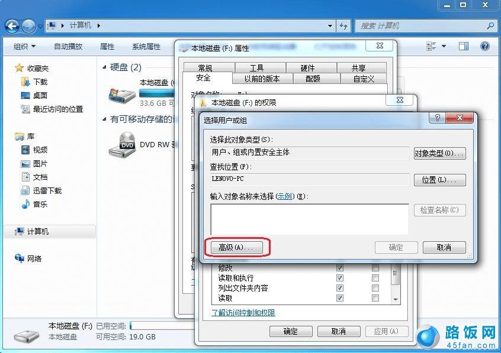Select the local disk drive icon
Viewport: 501px width, 353px height.
tap(122, 95)
